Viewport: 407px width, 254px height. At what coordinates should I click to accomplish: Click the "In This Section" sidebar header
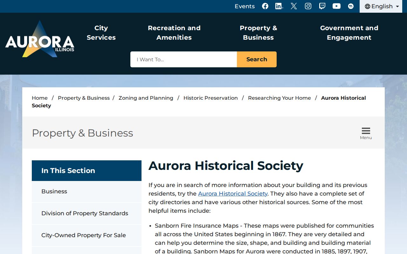click(x=86, y=170)
